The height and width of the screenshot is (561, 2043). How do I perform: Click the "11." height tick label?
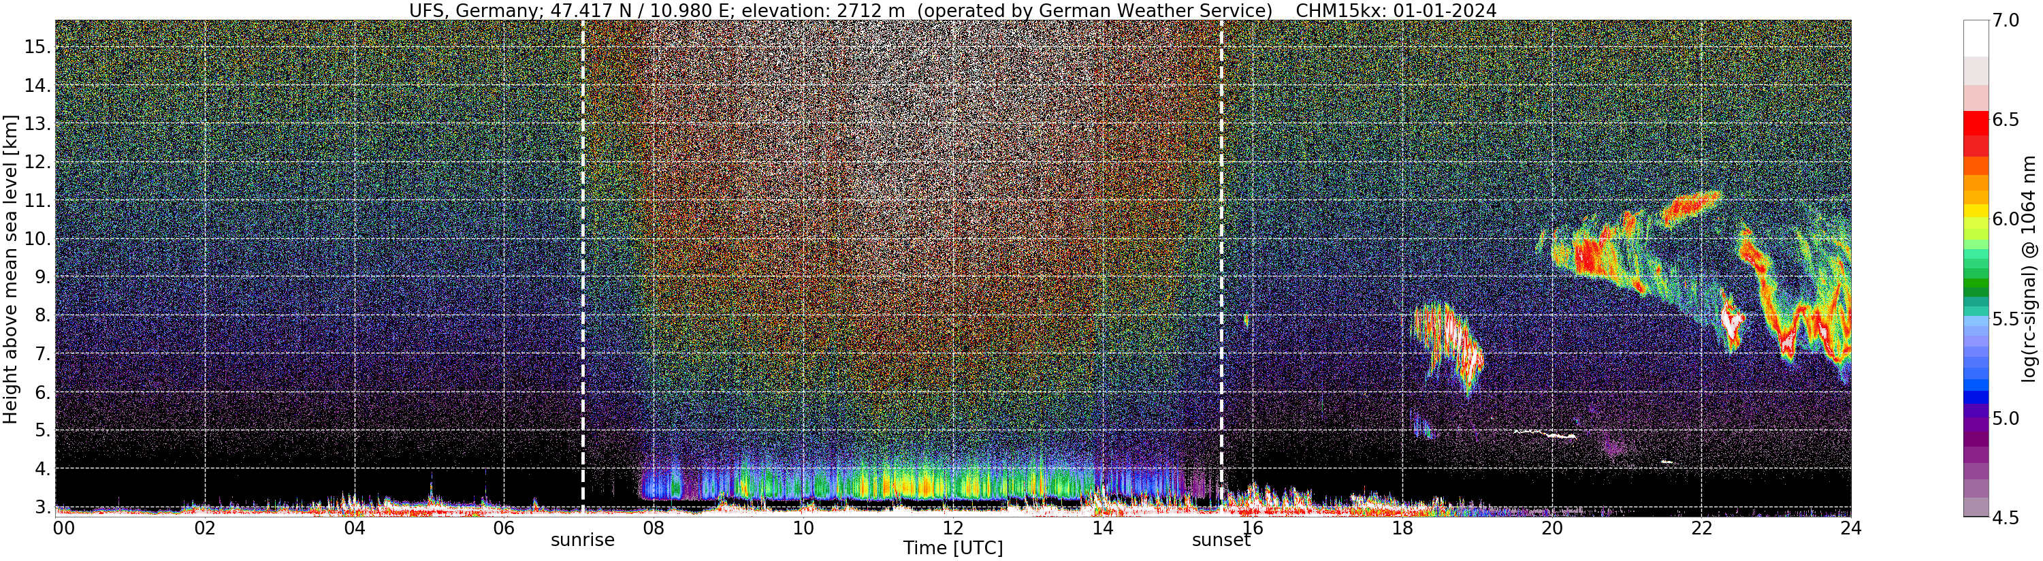coord(37,201)
